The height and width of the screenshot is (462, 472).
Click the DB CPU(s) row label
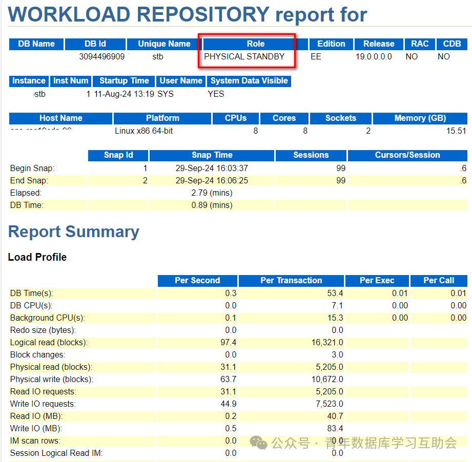(31, 306)
